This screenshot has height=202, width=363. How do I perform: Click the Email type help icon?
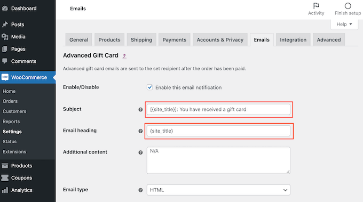pyautogui.click(x=140, y=190)
